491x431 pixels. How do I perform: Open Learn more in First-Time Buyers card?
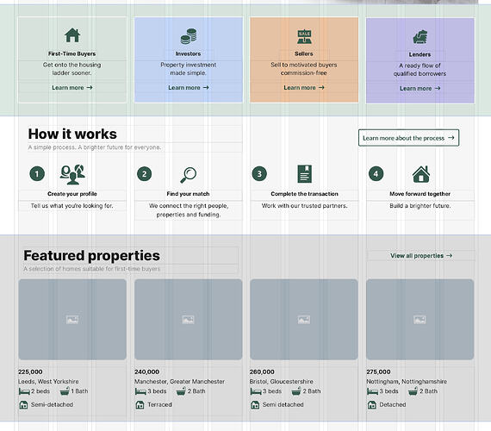tap(72, 88)
